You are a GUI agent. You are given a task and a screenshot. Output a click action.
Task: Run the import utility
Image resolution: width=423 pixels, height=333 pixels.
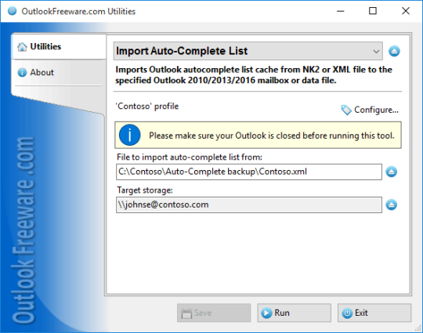pos(294,313)
